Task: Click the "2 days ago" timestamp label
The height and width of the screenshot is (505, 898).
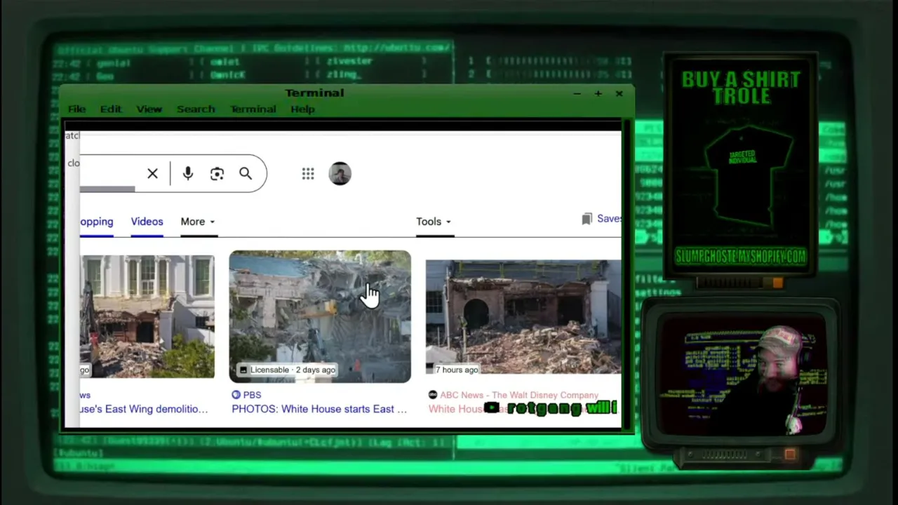Action: point(315,370)
